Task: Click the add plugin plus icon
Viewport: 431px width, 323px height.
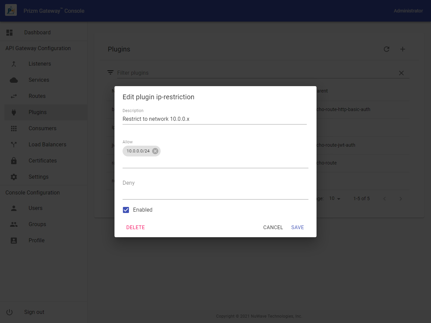Action: 403,49
